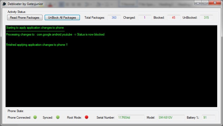
Task: Select the Battery percentage field
Action: (x=208, y=118)
